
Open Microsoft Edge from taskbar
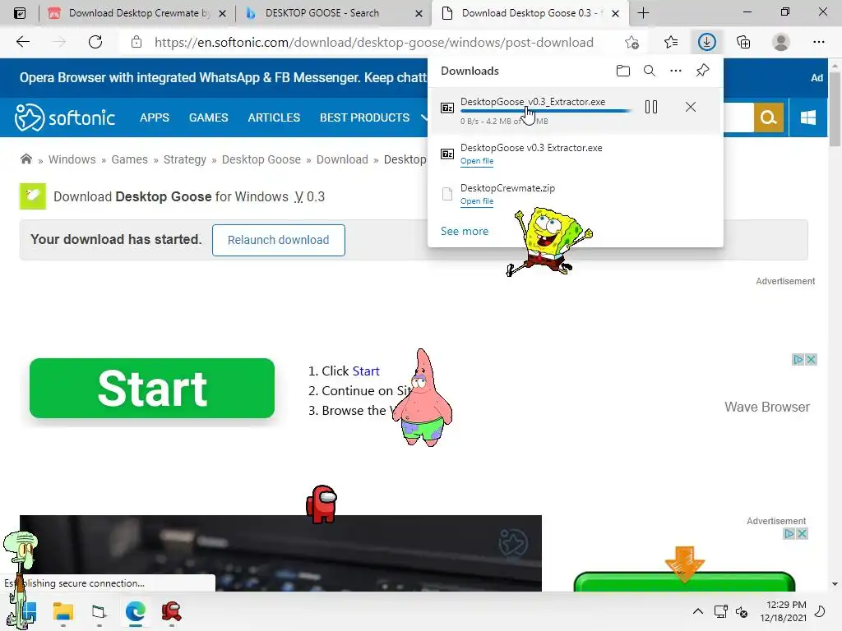(136, 611)
